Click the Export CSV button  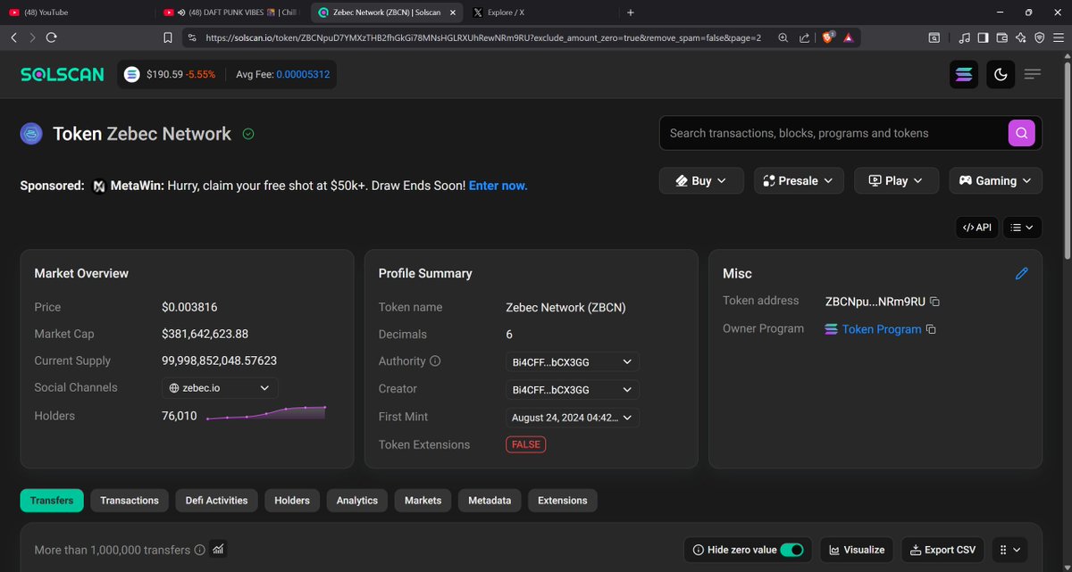[943, 550]
